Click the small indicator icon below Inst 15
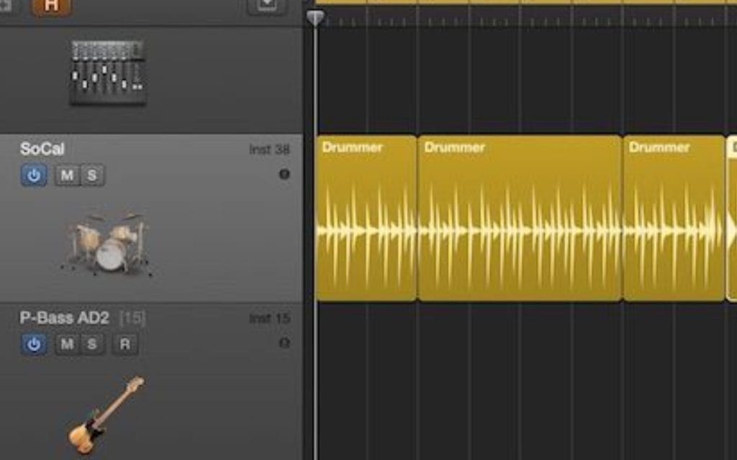737x460 pixels. coord(284,343)
